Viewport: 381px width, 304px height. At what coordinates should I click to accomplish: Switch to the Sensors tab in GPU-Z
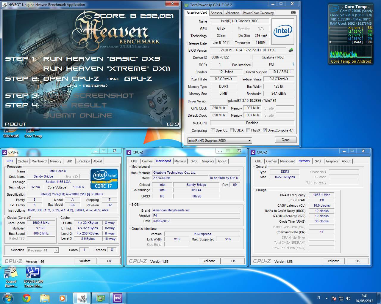tap(216, 13)
